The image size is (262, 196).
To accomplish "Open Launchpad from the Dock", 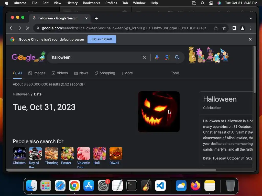I will point(46,186).
